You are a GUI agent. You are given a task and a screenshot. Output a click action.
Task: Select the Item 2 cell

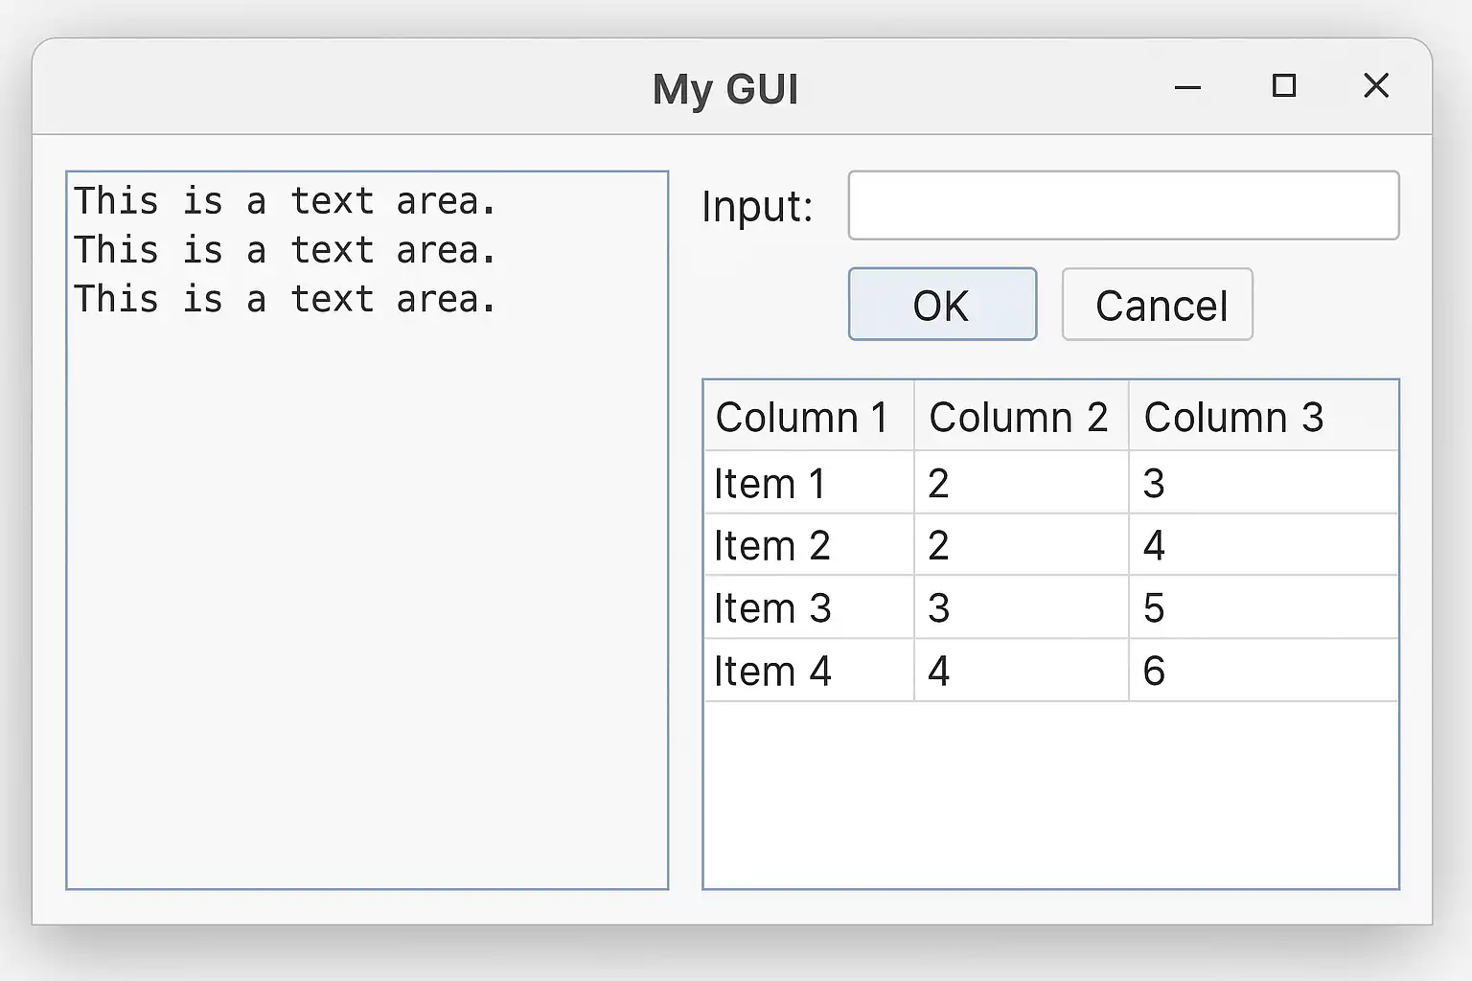[x=771, y=546]
